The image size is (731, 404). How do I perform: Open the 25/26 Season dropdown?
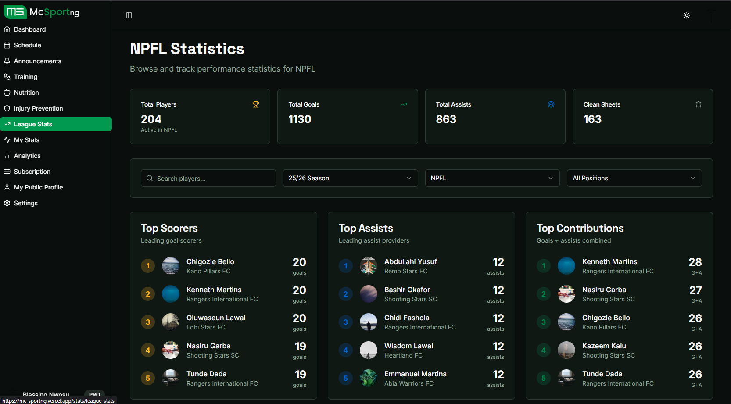[350, 178]
